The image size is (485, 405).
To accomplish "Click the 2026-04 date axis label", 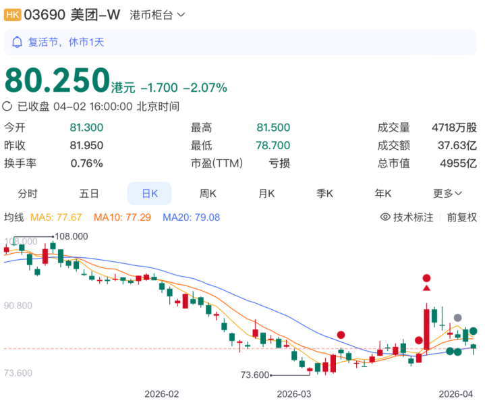I will click(x=456, y=394).
